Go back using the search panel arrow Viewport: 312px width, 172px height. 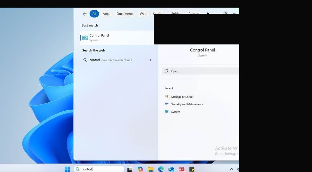(x=84, y=14)
